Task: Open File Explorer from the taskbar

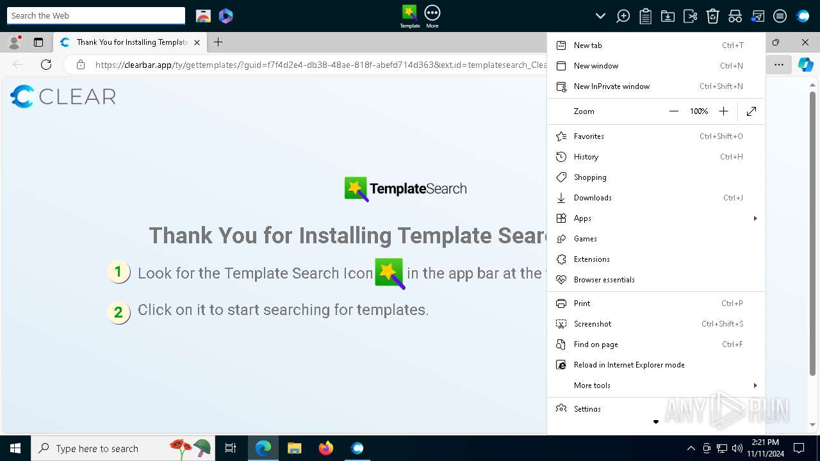Action: click(x=295, y=448)
